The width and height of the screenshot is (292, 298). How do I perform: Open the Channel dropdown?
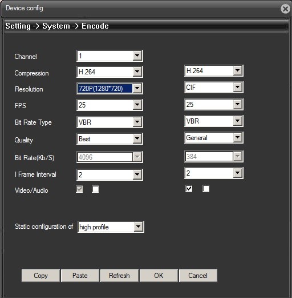(x=109, y=56)
